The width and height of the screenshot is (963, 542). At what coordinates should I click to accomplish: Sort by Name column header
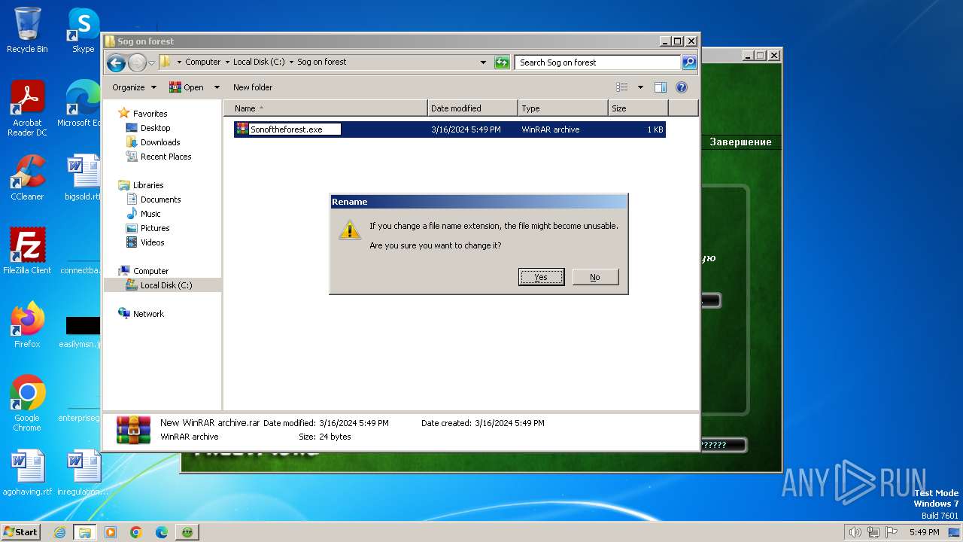pos(326,108)
